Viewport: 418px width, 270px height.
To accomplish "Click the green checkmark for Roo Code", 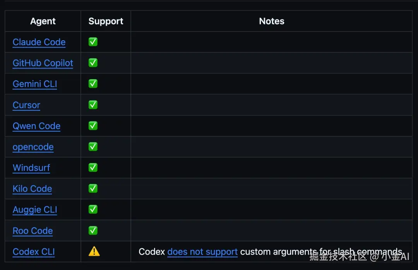I will coord(93,230).
